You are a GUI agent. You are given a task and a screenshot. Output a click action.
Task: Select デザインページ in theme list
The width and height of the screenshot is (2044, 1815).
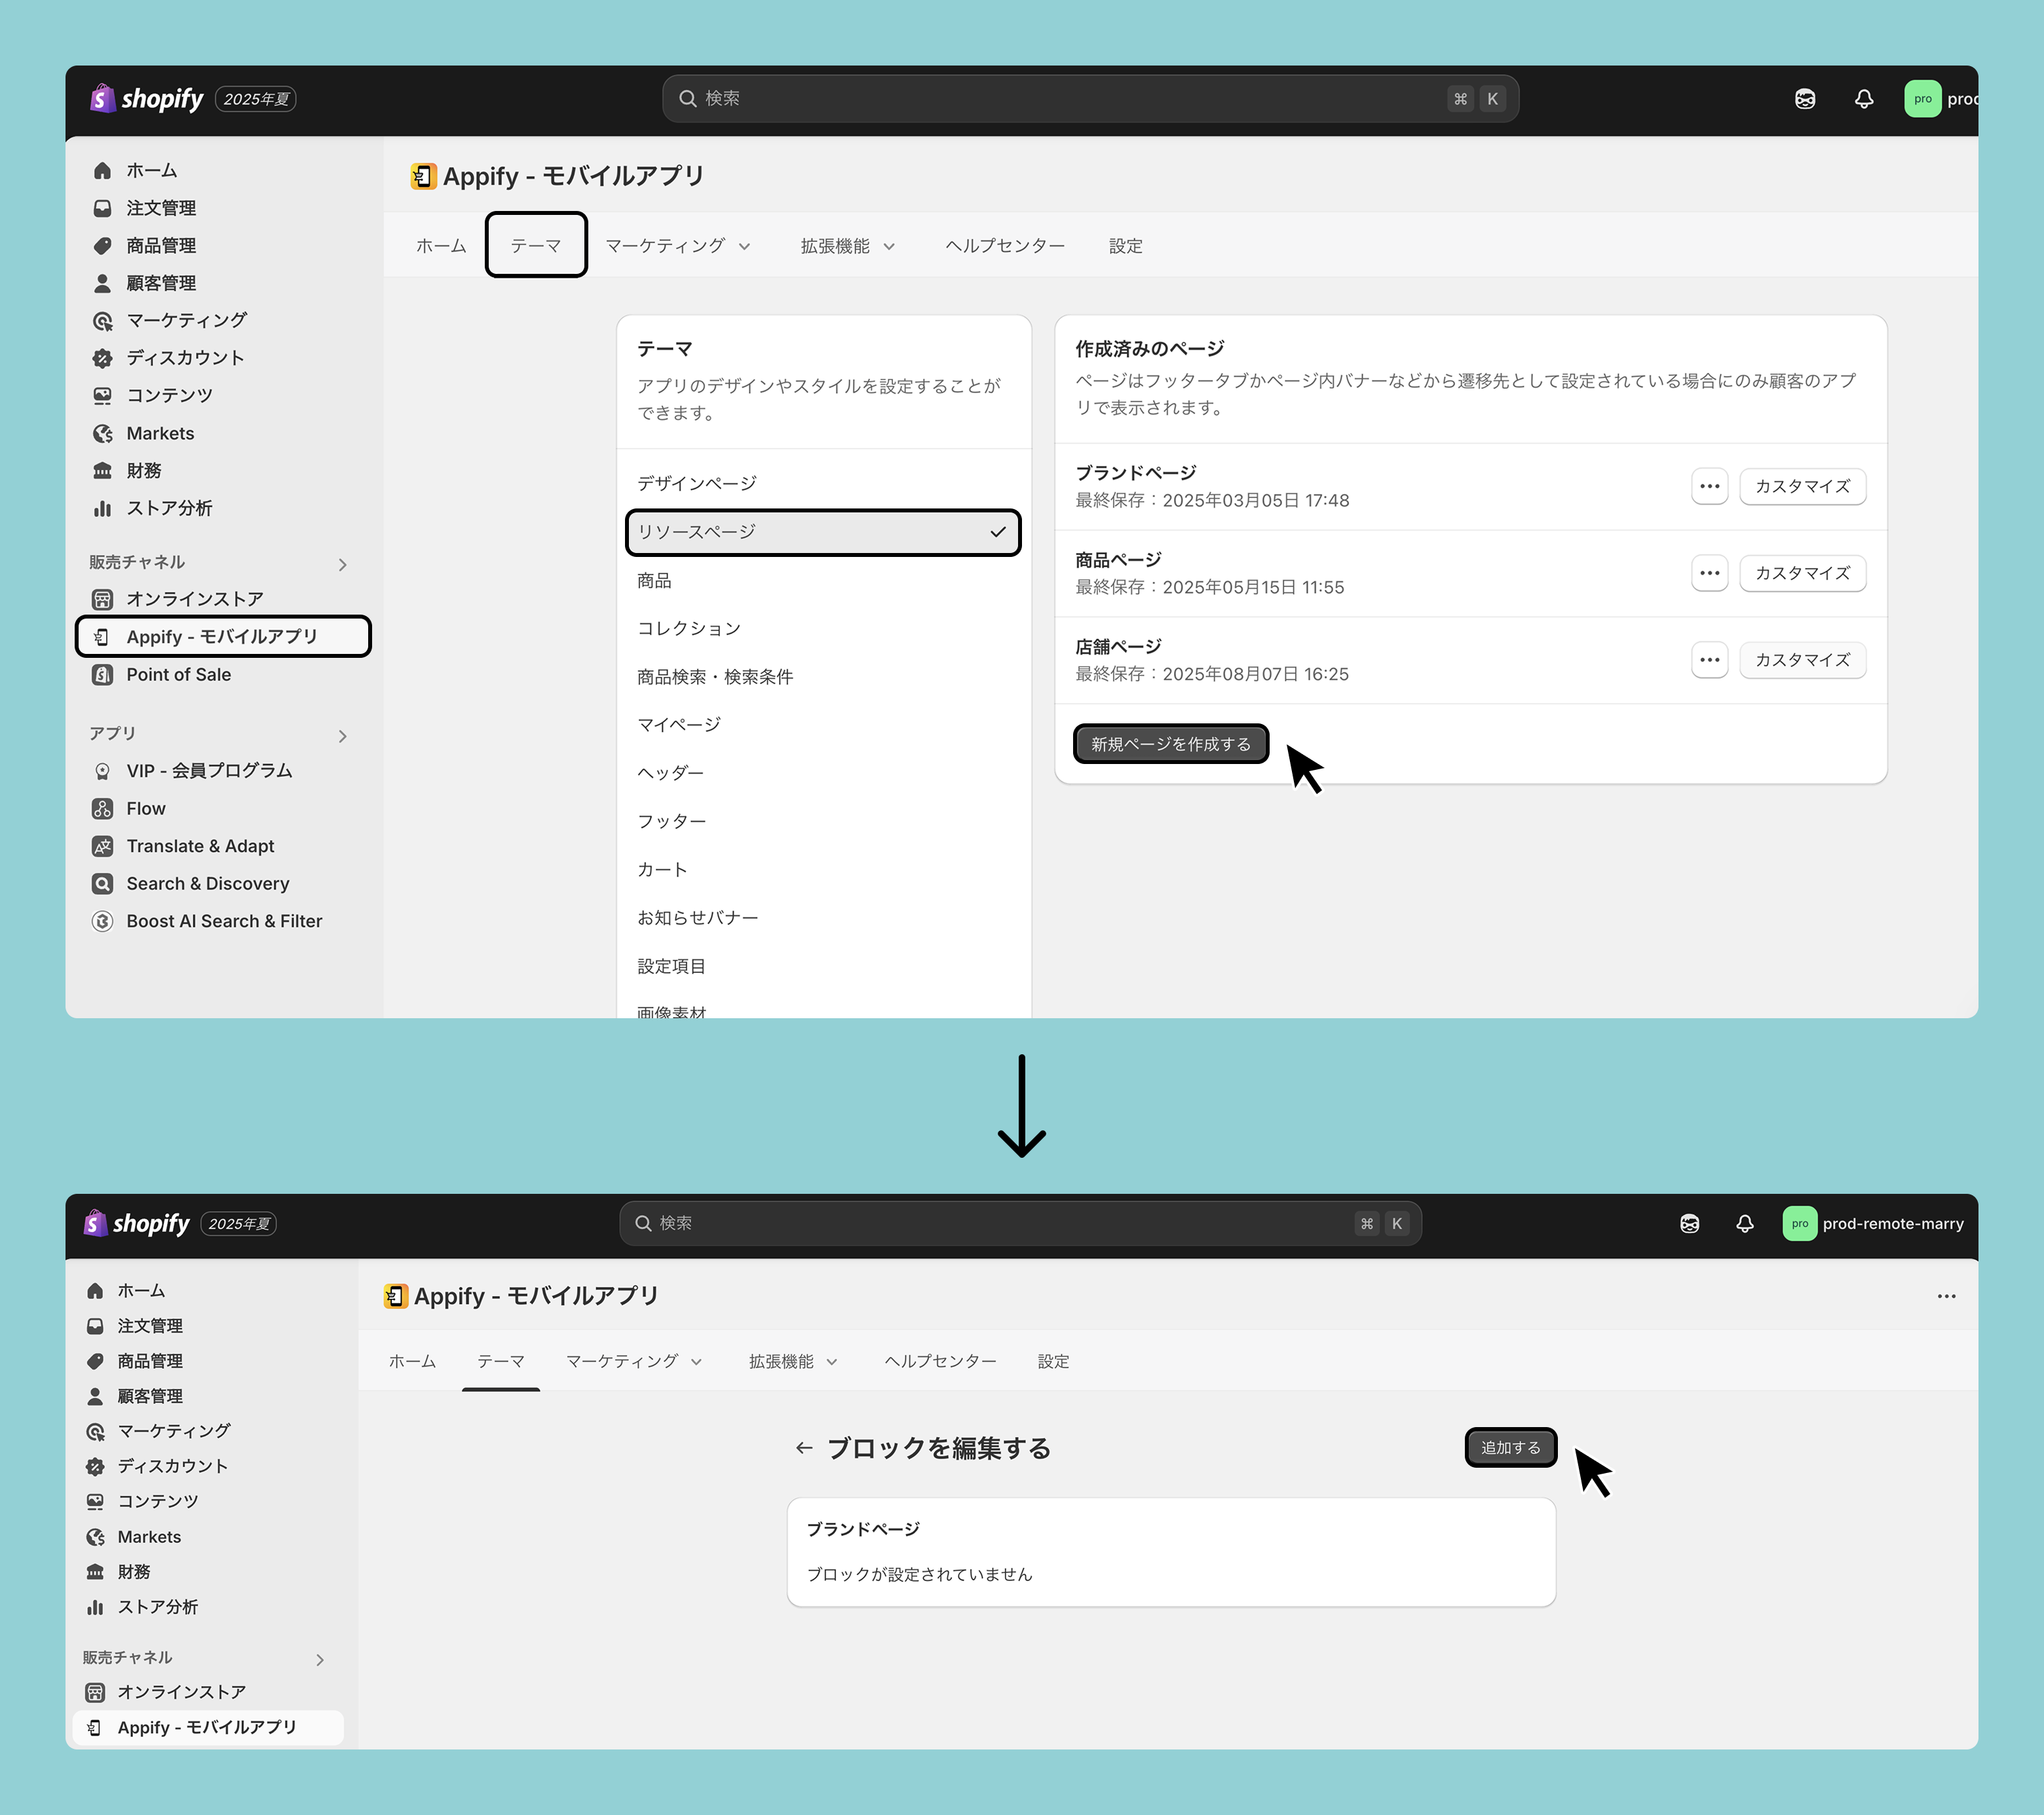697,484
